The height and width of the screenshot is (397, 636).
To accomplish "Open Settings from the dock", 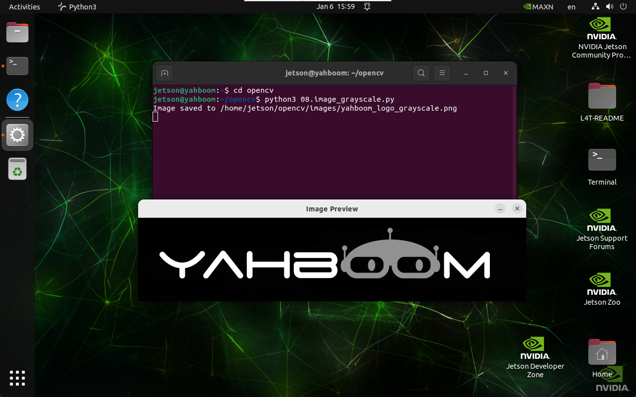I will (17, 135).
